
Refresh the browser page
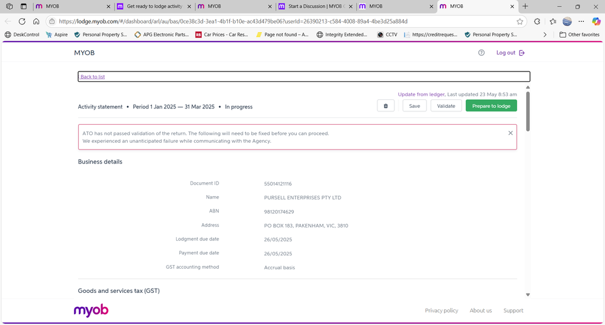click(22, 21)
